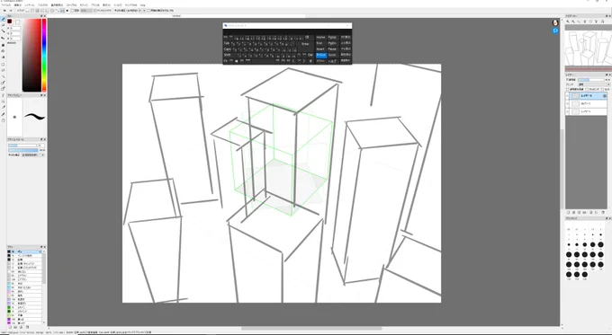Select the Dot tool below the Eraser
612x335 pixels.
[x=3, y=31]
